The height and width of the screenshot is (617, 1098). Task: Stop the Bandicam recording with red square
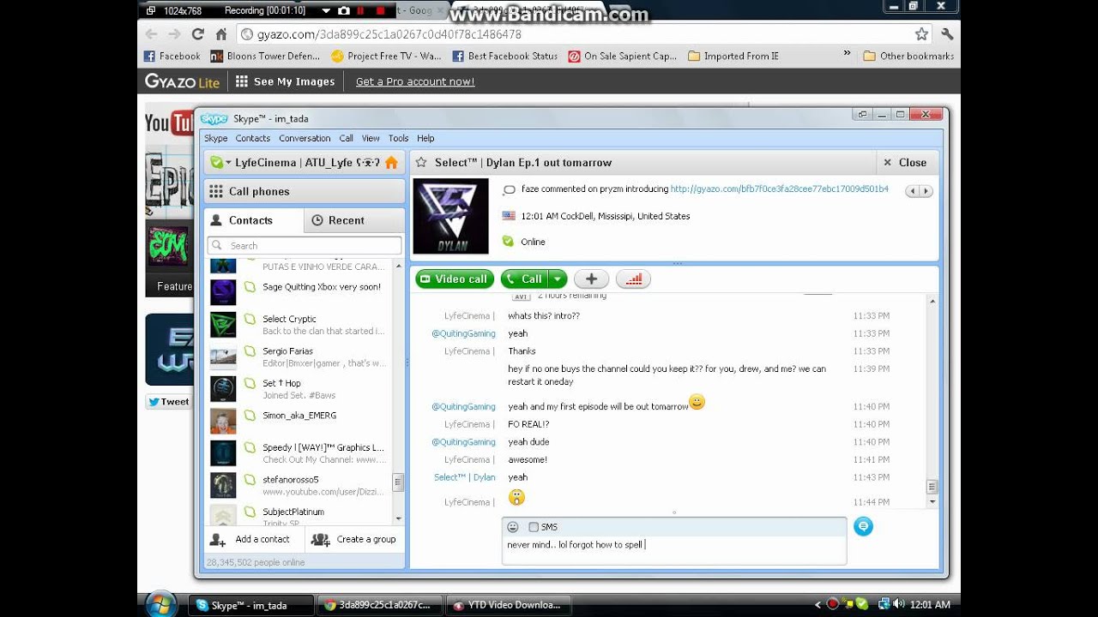tap(380, 10)
